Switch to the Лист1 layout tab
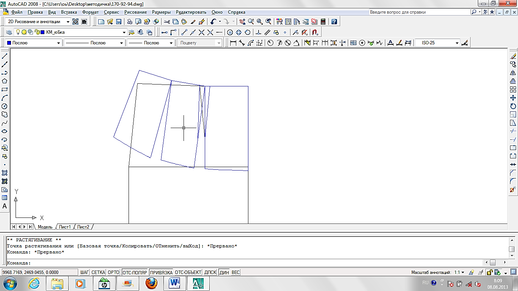 [x=65, y=227]
